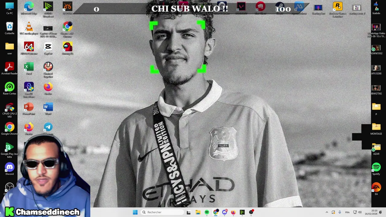This screenshot has width=386, height=217.
Task: Launch the DEVOUR game shortcut
Action: (x=68, y=8)
